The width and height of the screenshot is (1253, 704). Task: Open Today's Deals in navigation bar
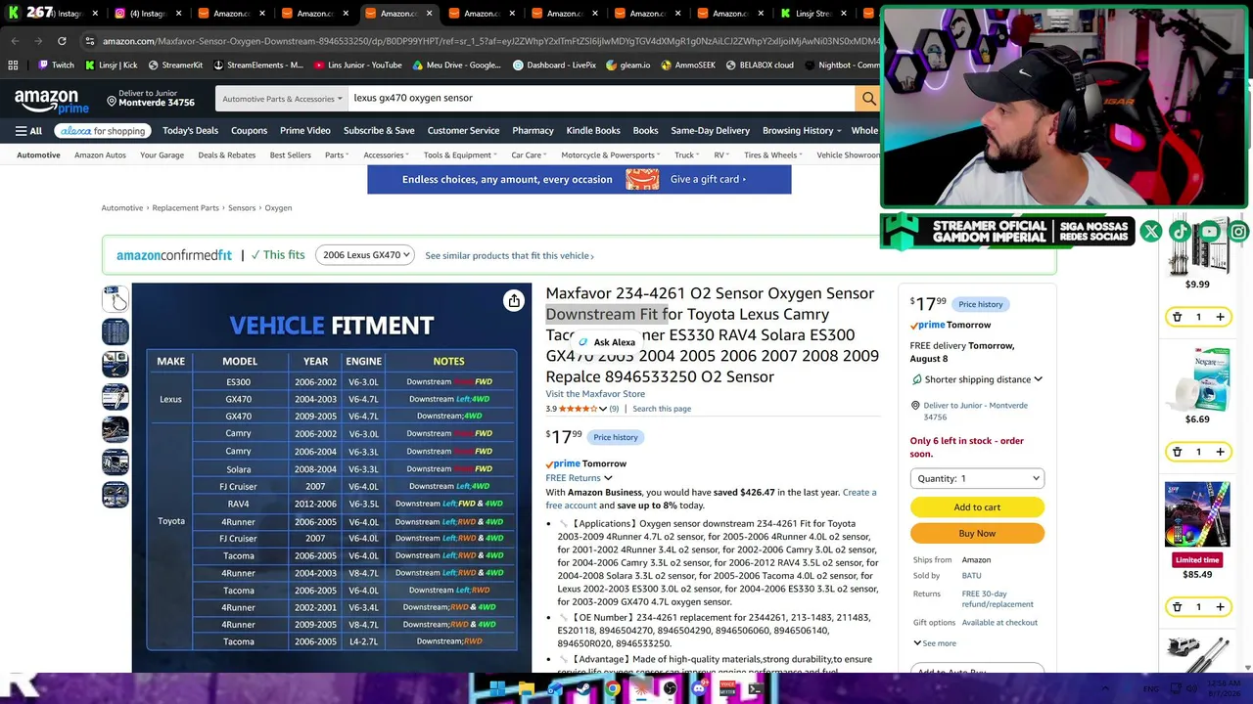click(190, 131)
